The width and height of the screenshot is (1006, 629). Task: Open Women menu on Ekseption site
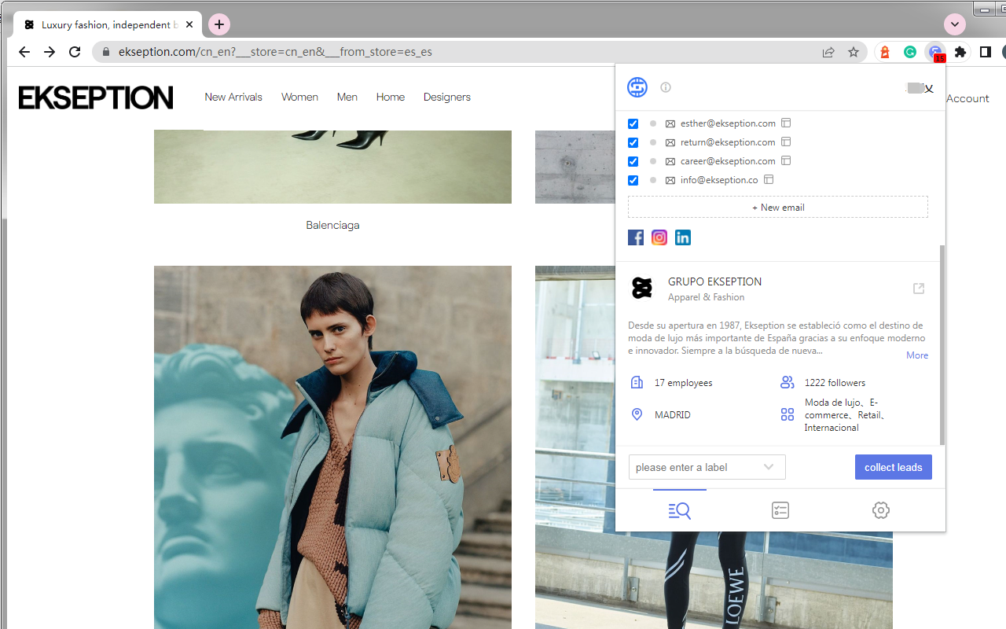pyautogui.click(x=299, y=97)
